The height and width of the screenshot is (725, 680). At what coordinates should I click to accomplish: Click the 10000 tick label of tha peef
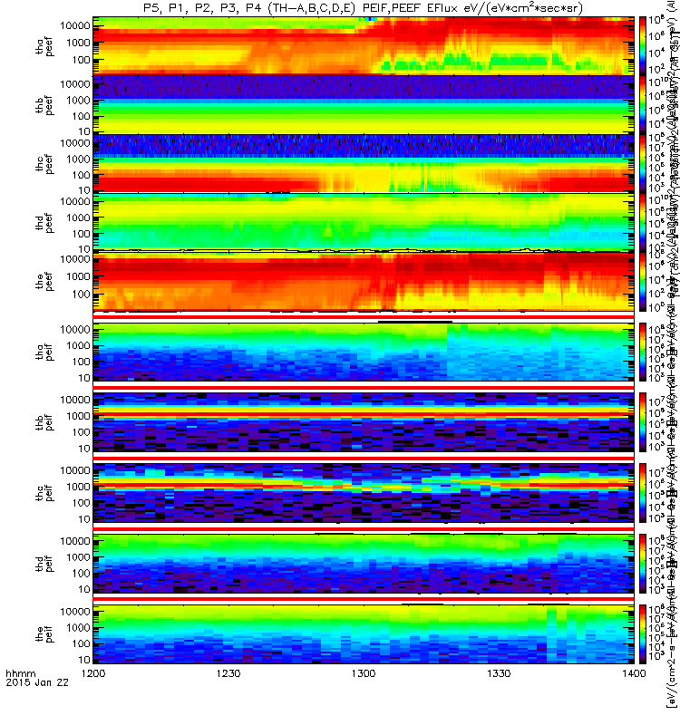(x=75, y=25)
